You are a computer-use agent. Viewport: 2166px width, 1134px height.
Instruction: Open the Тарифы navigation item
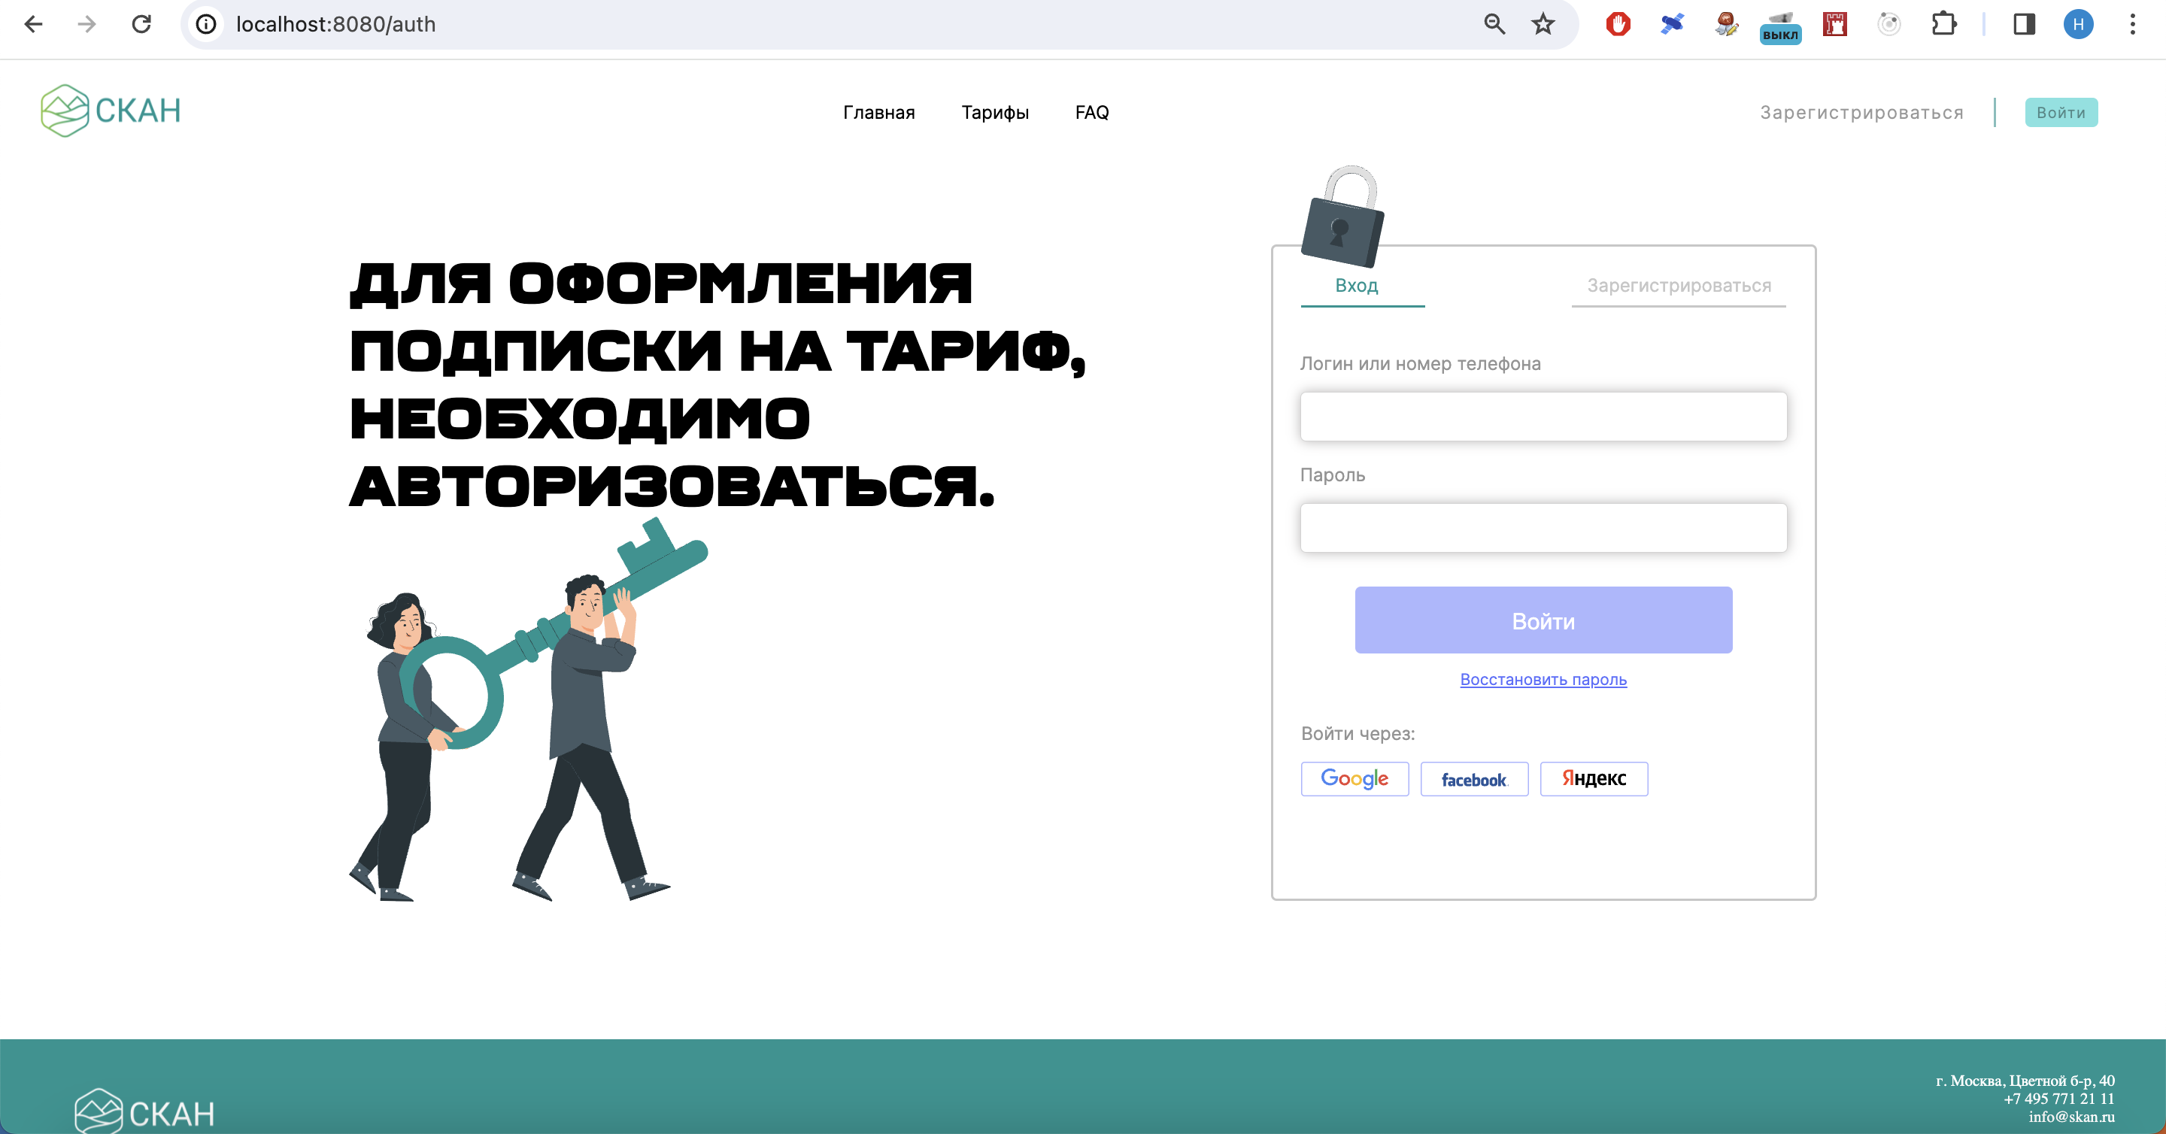[x=995, y=113]
